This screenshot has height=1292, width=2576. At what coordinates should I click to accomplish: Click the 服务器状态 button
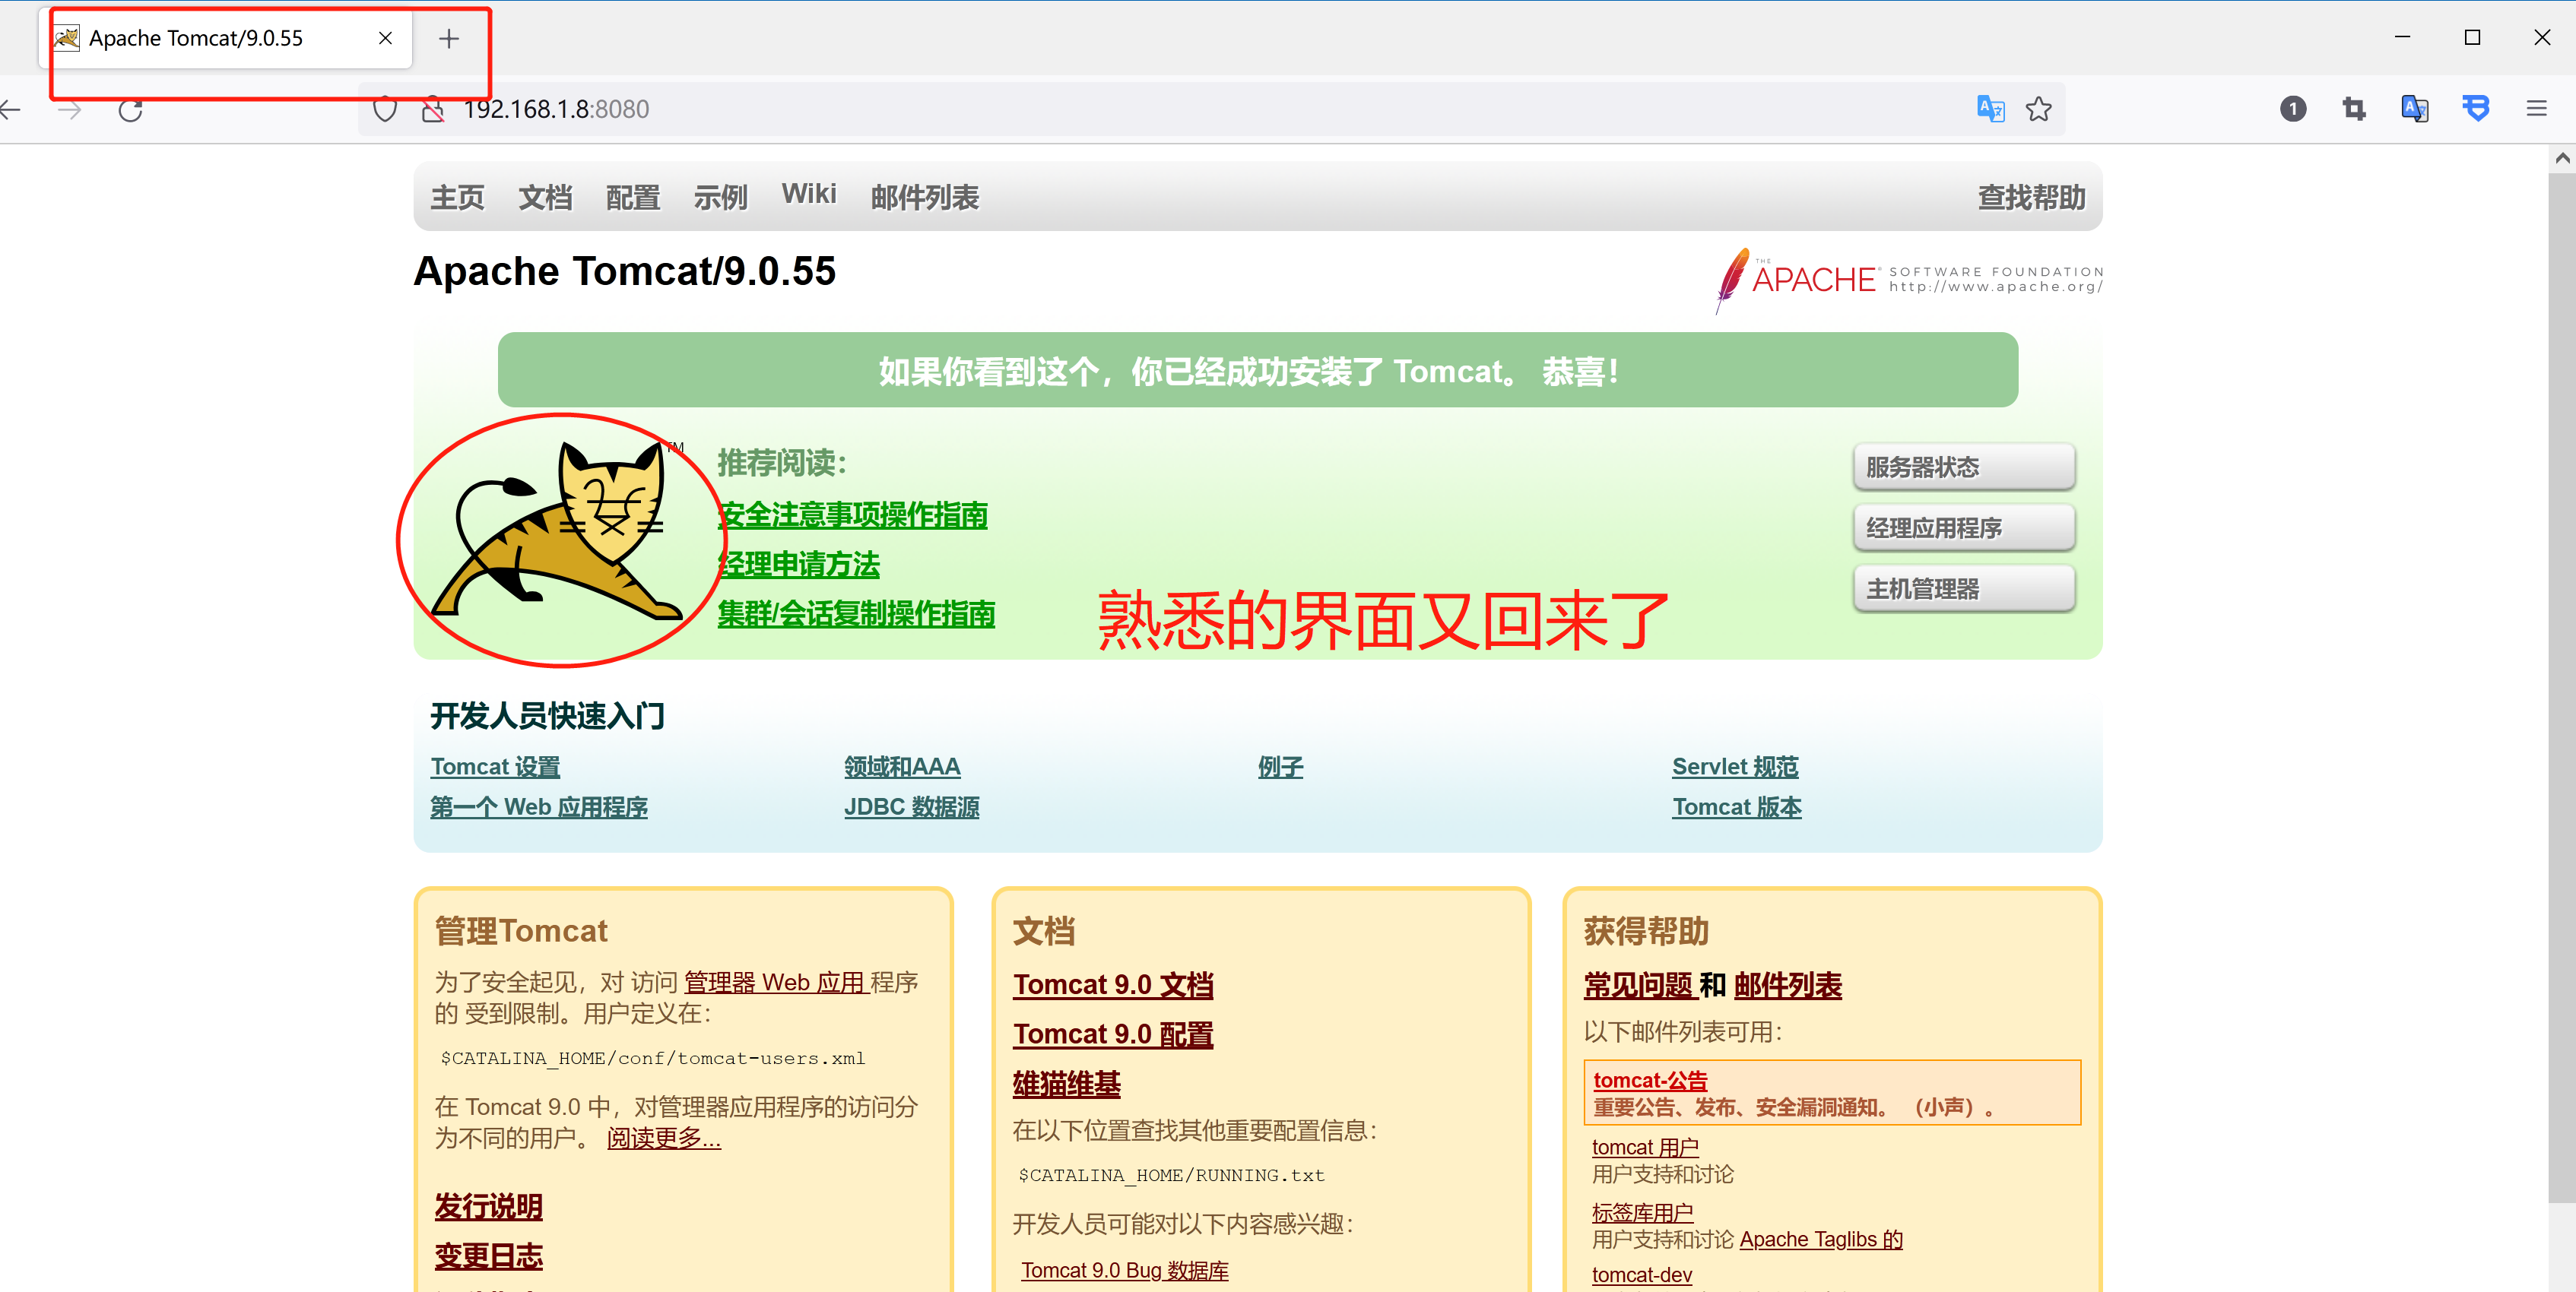click(1964, 467)
